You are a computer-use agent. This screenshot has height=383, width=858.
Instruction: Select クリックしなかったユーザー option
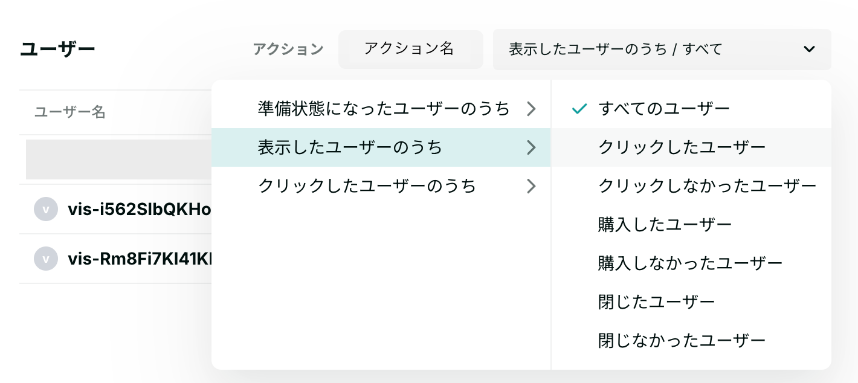[x=691, y=186]
